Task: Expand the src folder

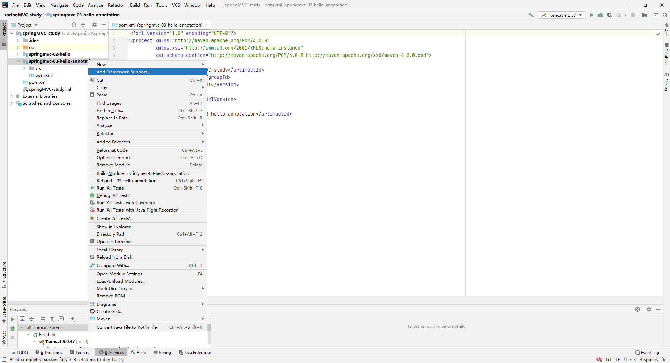Action: (24, 68)
